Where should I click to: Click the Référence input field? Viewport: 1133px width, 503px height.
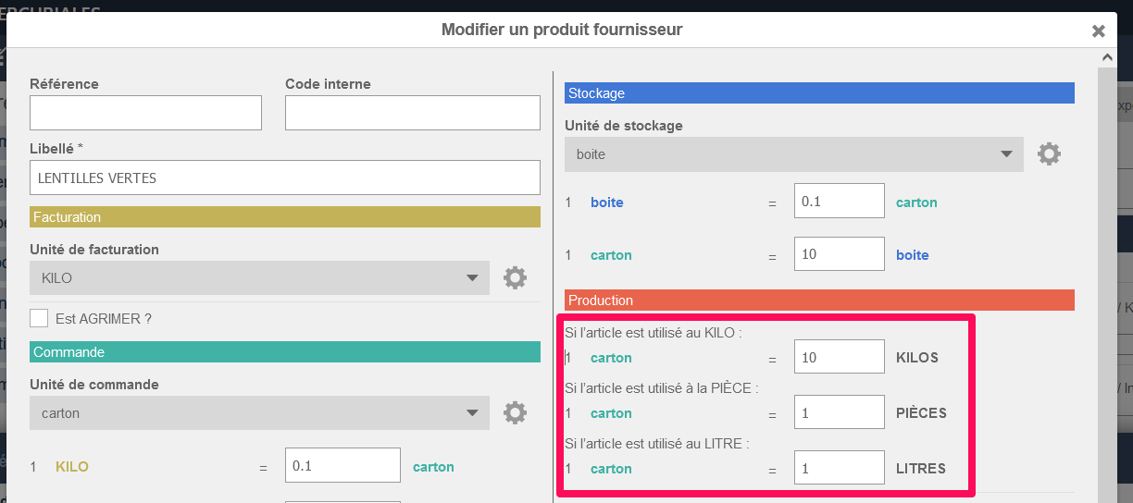tap(145, 113)
